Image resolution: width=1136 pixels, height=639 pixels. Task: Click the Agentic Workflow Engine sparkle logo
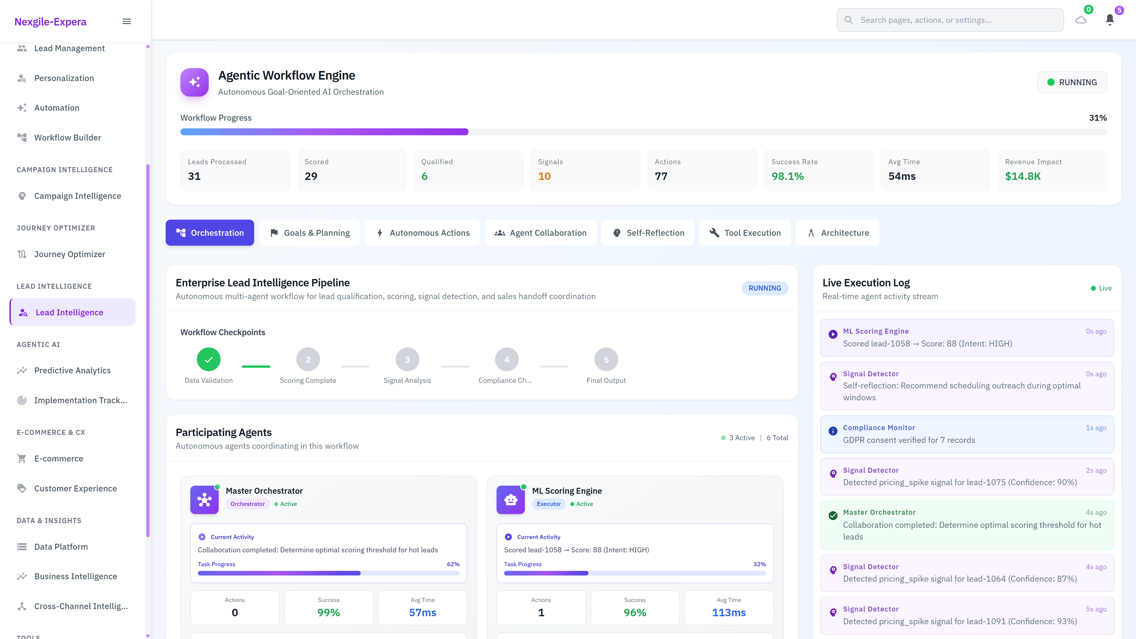click(x=194, y=83)
